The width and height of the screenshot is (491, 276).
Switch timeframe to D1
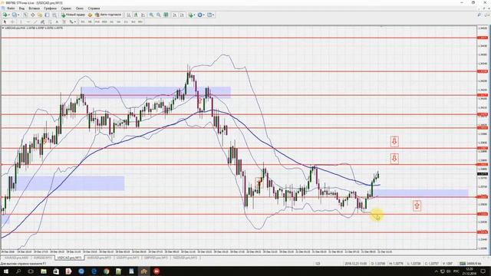coord(126,21)
